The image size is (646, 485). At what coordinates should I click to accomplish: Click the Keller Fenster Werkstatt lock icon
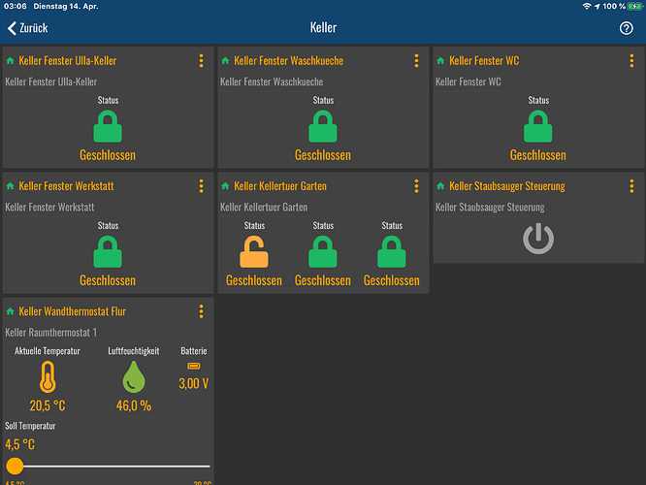[108, 252]
